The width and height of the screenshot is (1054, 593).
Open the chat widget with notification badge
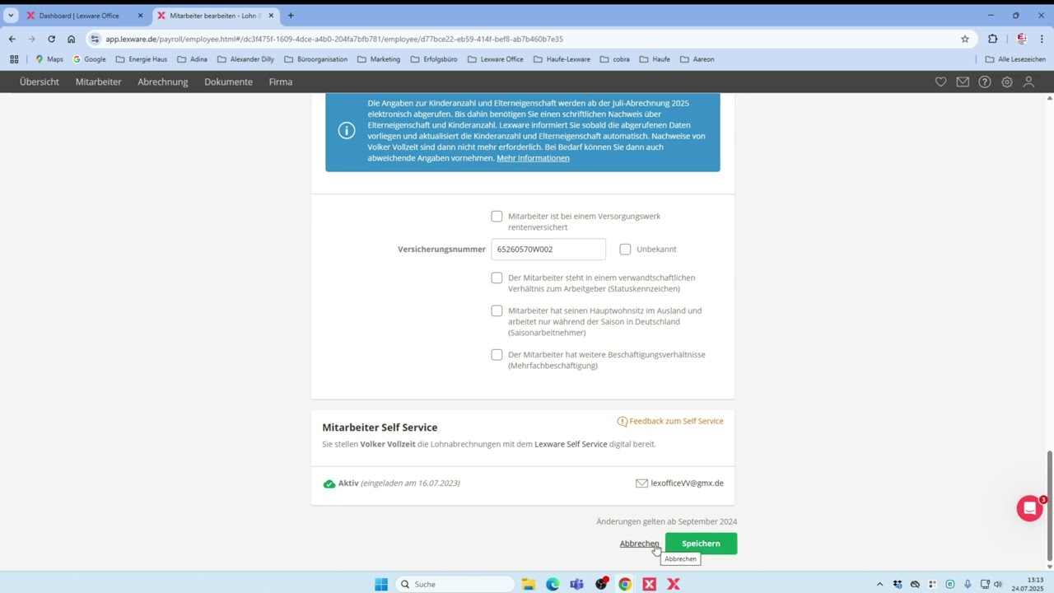tap(1029, 508)
